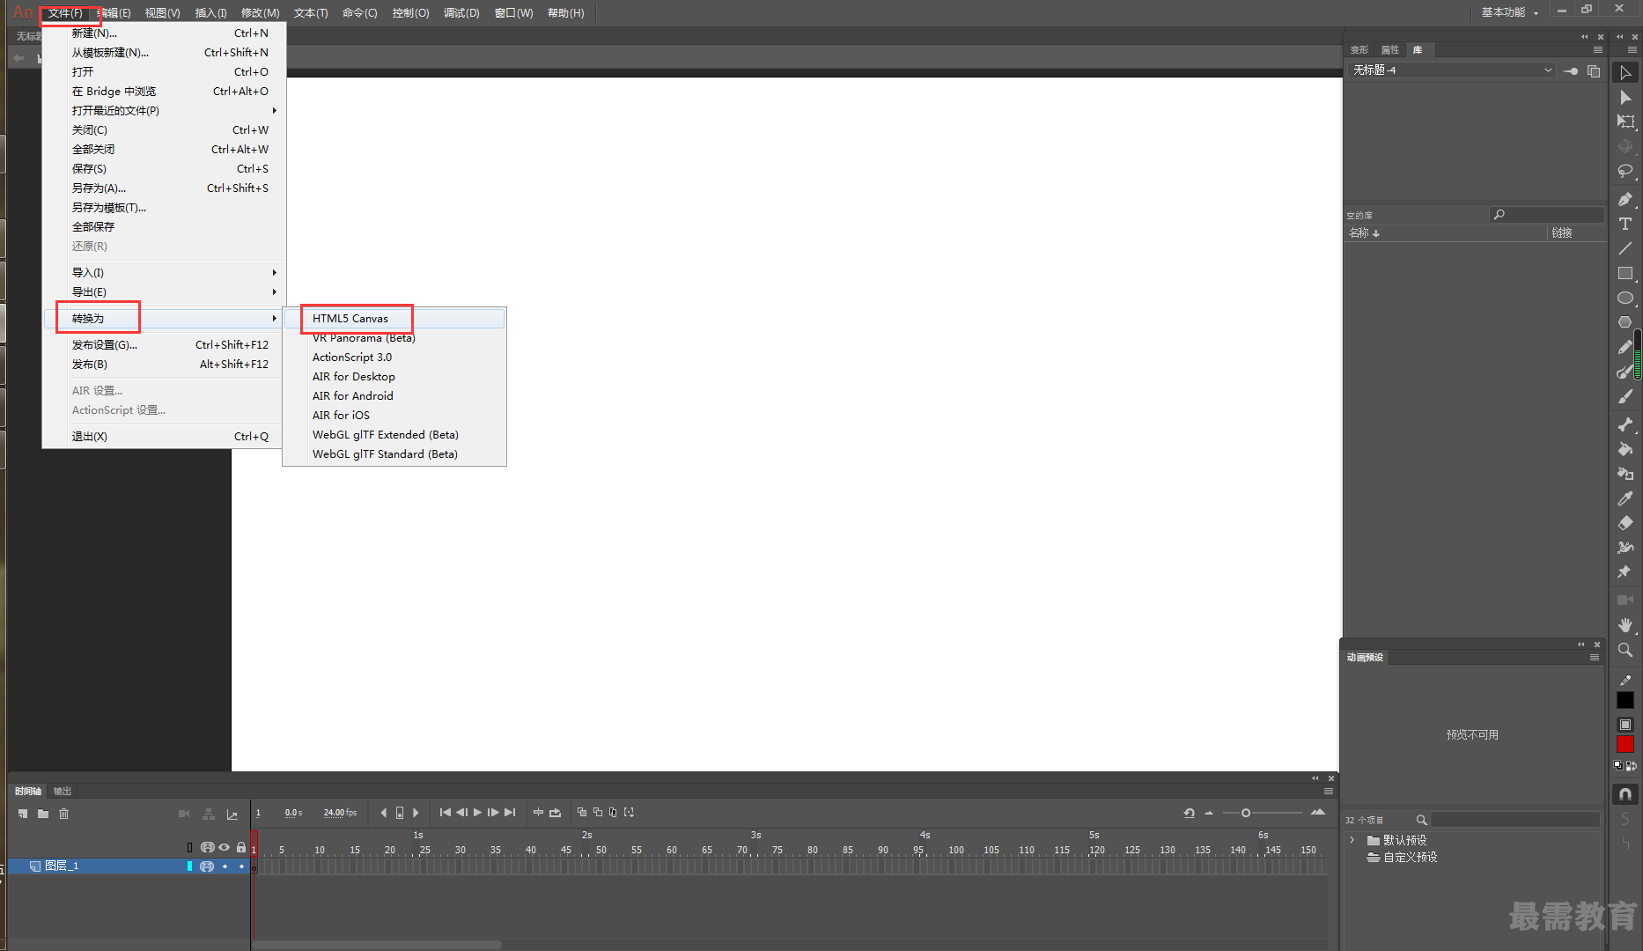Choose ActionScript 3.0 conversion option

[x=394, y=357]
